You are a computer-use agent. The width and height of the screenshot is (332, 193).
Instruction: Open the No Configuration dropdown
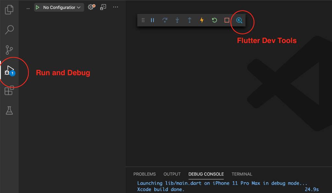(x=62, y=7)
